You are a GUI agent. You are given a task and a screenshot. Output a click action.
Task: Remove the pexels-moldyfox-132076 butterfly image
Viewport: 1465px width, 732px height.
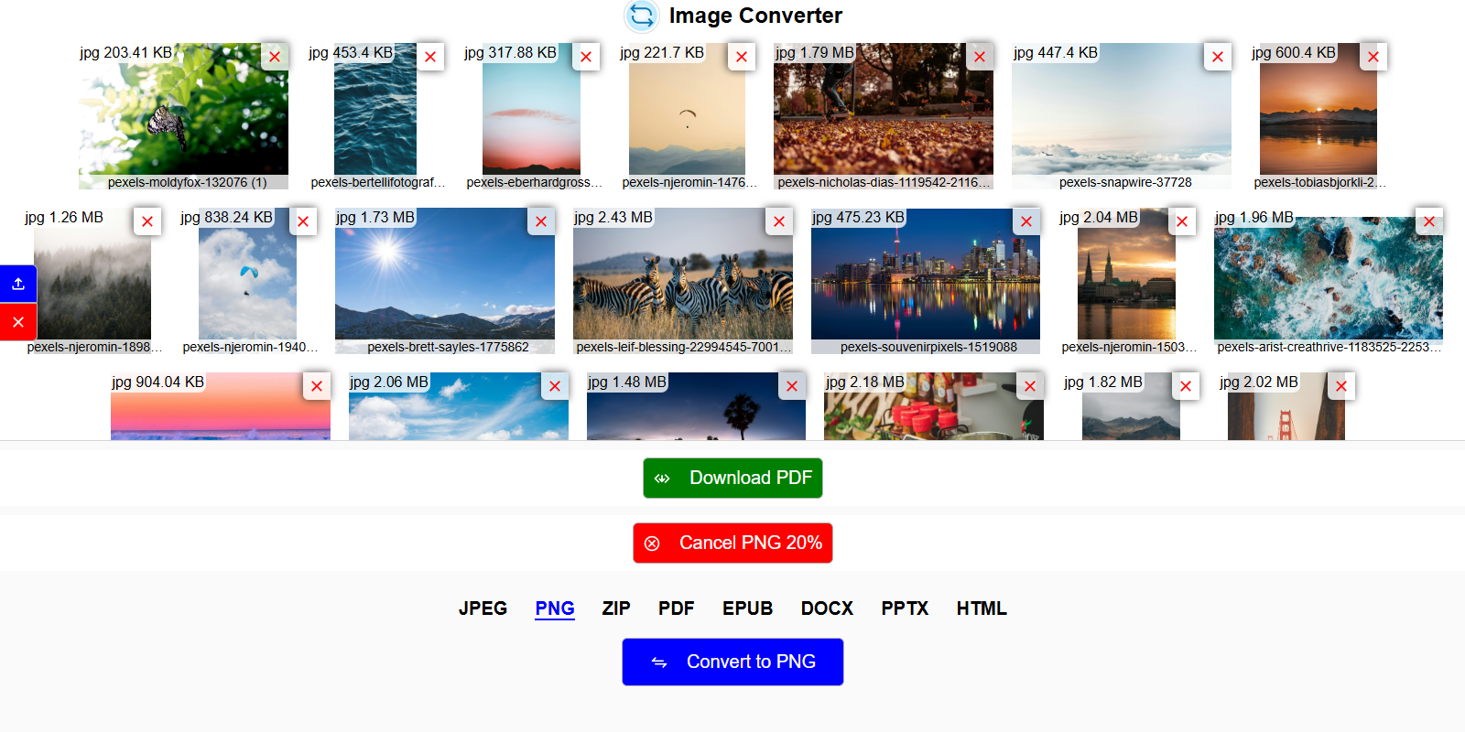coord(275,57)
